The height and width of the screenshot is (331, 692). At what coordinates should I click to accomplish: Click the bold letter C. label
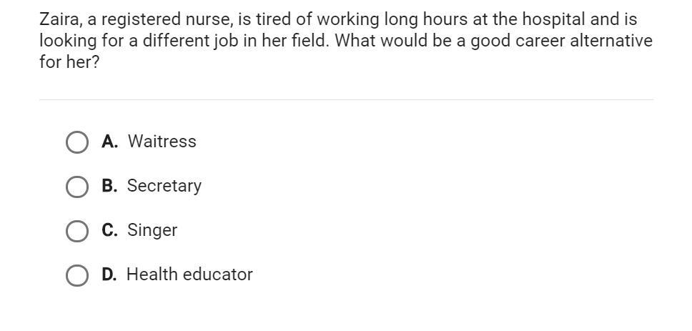point(109,230)
